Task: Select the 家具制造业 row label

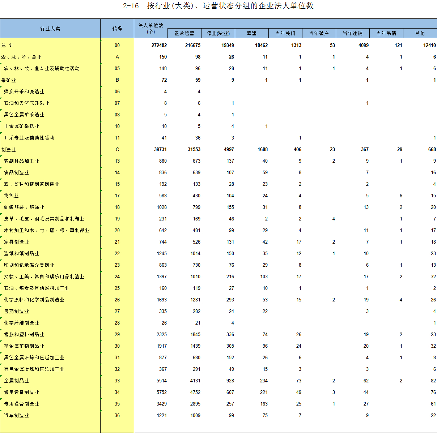Action: (x=17, y=242)
